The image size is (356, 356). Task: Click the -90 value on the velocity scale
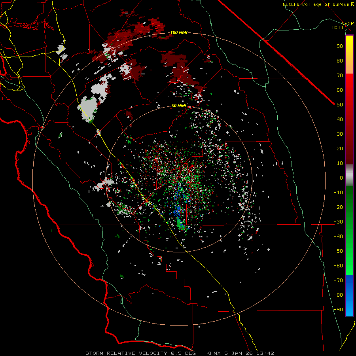[x=338, y=310]
